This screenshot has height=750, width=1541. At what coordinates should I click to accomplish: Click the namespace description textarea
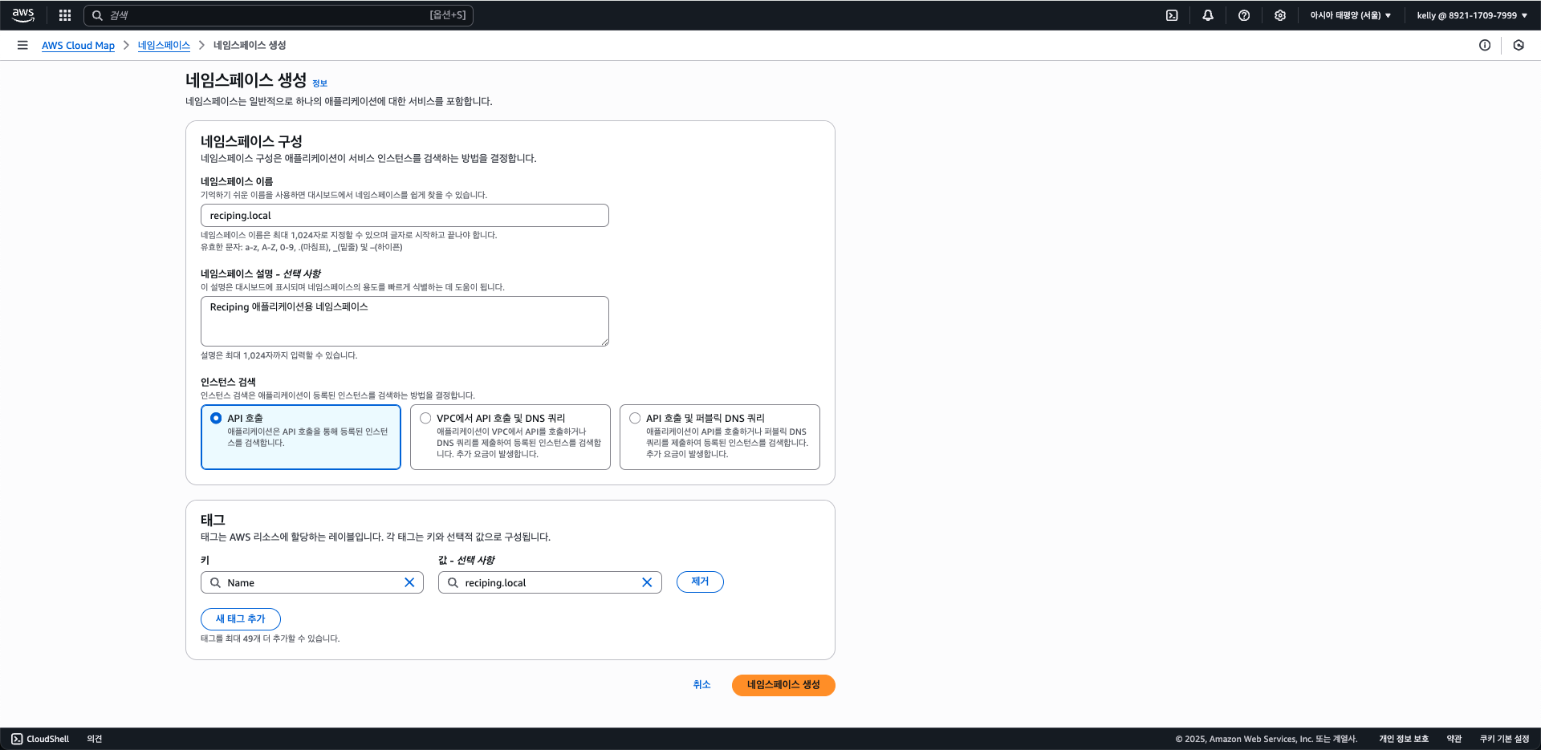click(x=405, y=322)
